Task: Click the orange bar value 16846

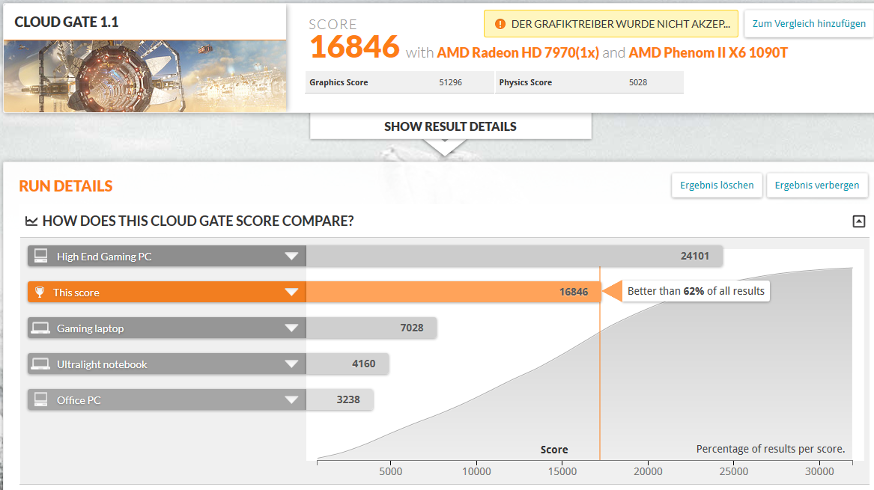Action: 574,292
